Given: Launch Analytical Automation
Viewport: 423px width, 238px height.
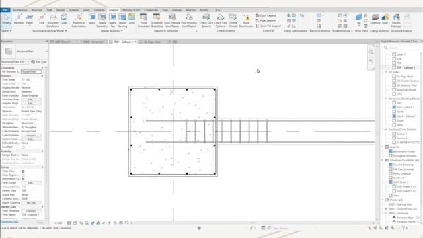Looking at the screenshot, I should (79, 20).
